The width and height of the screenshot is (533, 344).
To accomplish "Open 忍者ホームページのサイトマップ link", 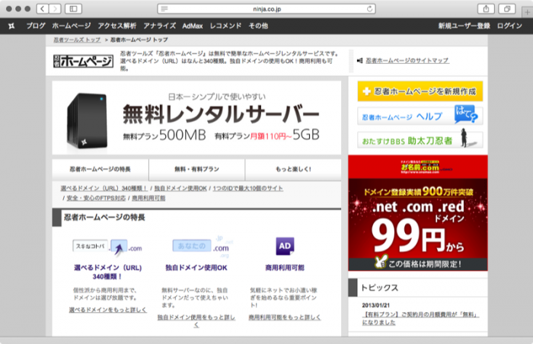I will click(407, 61).
